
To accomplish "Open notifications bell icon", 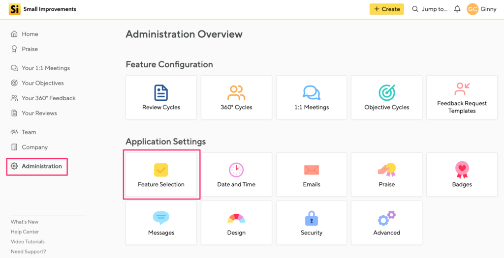I will point(457,9).
